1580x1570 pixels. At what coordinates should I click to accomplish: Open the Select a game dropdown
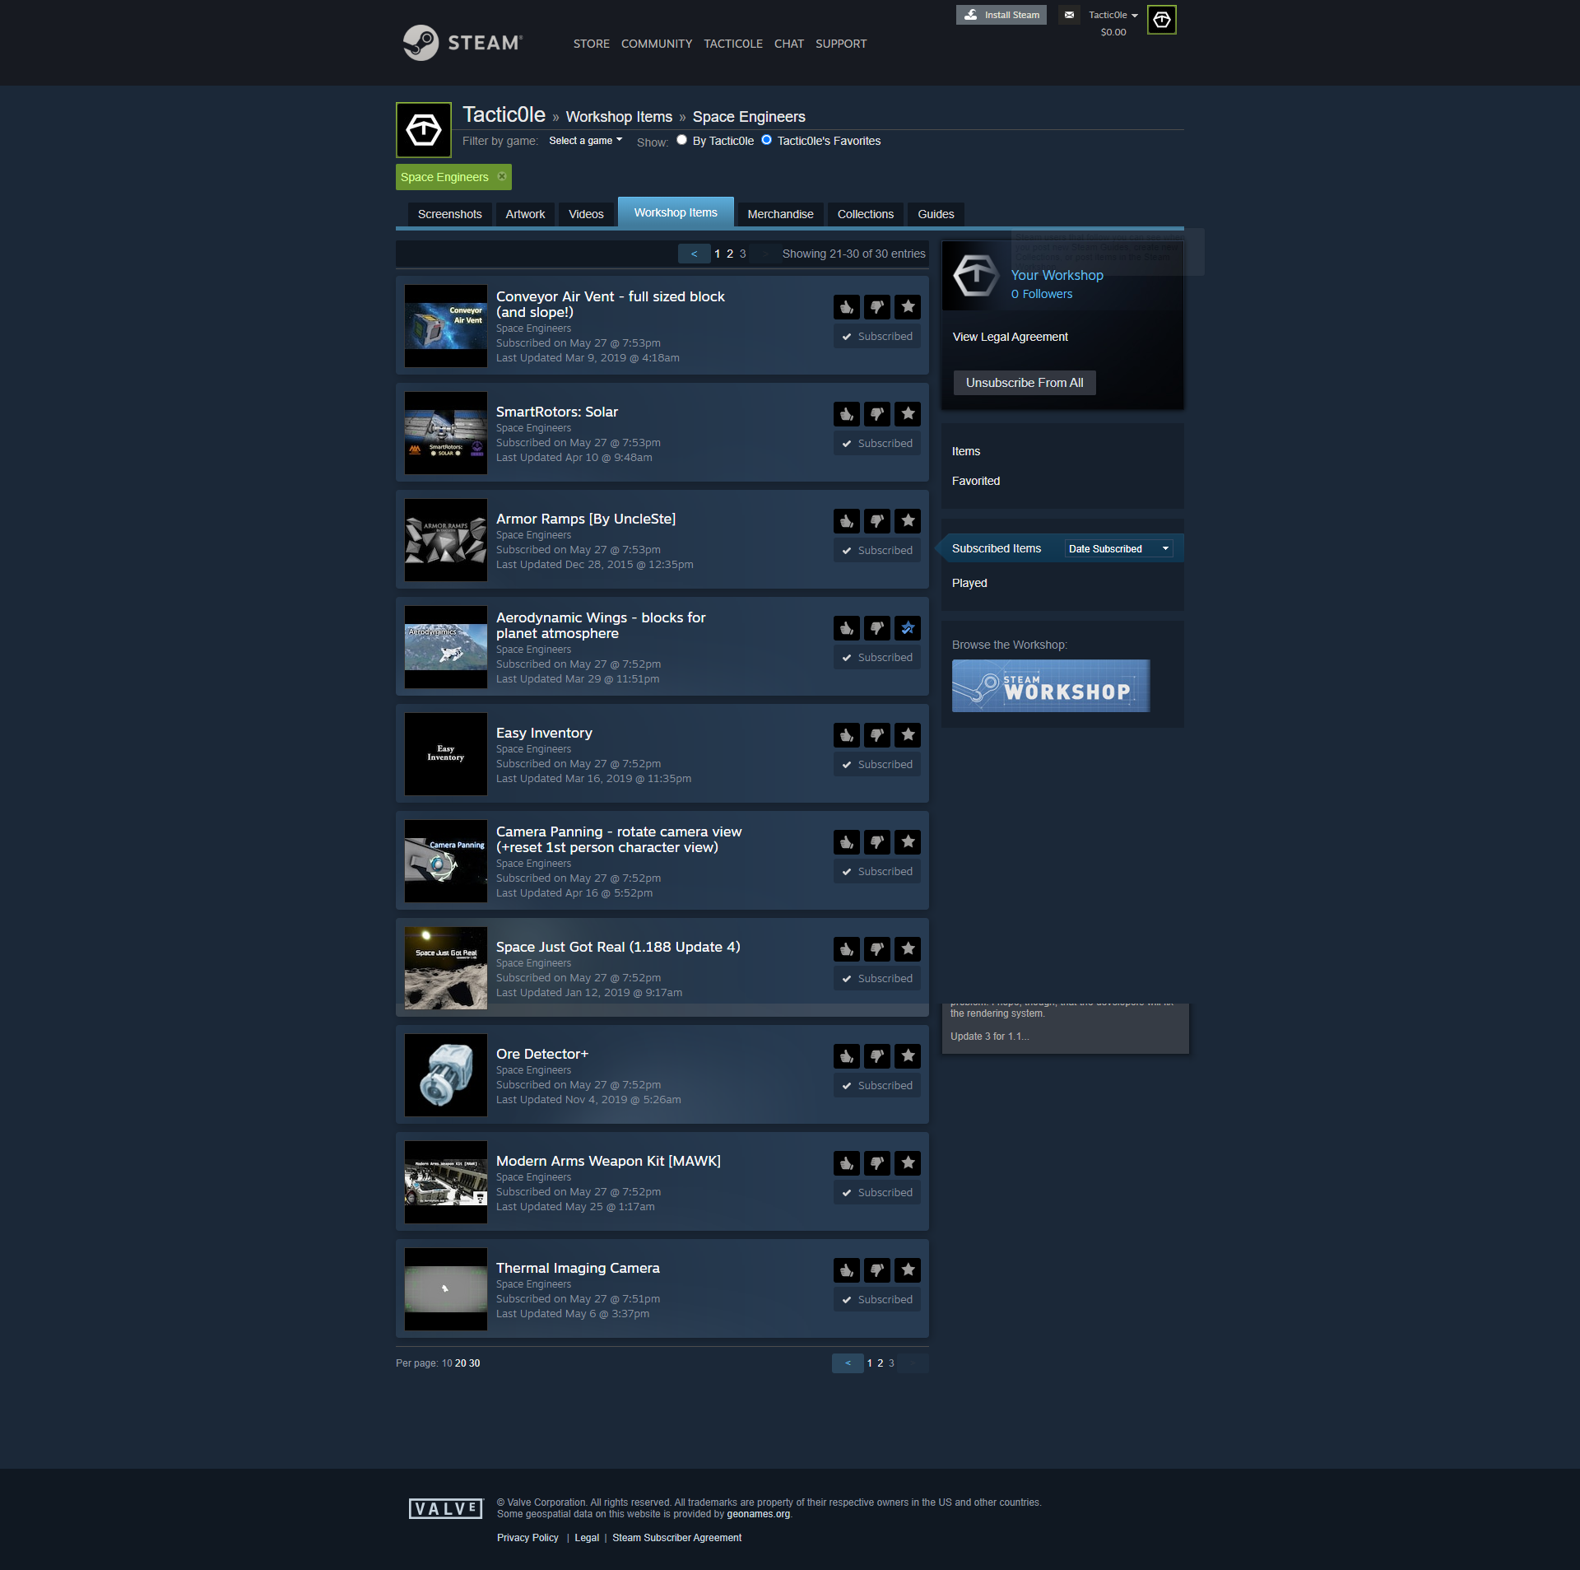pos(585,141)
